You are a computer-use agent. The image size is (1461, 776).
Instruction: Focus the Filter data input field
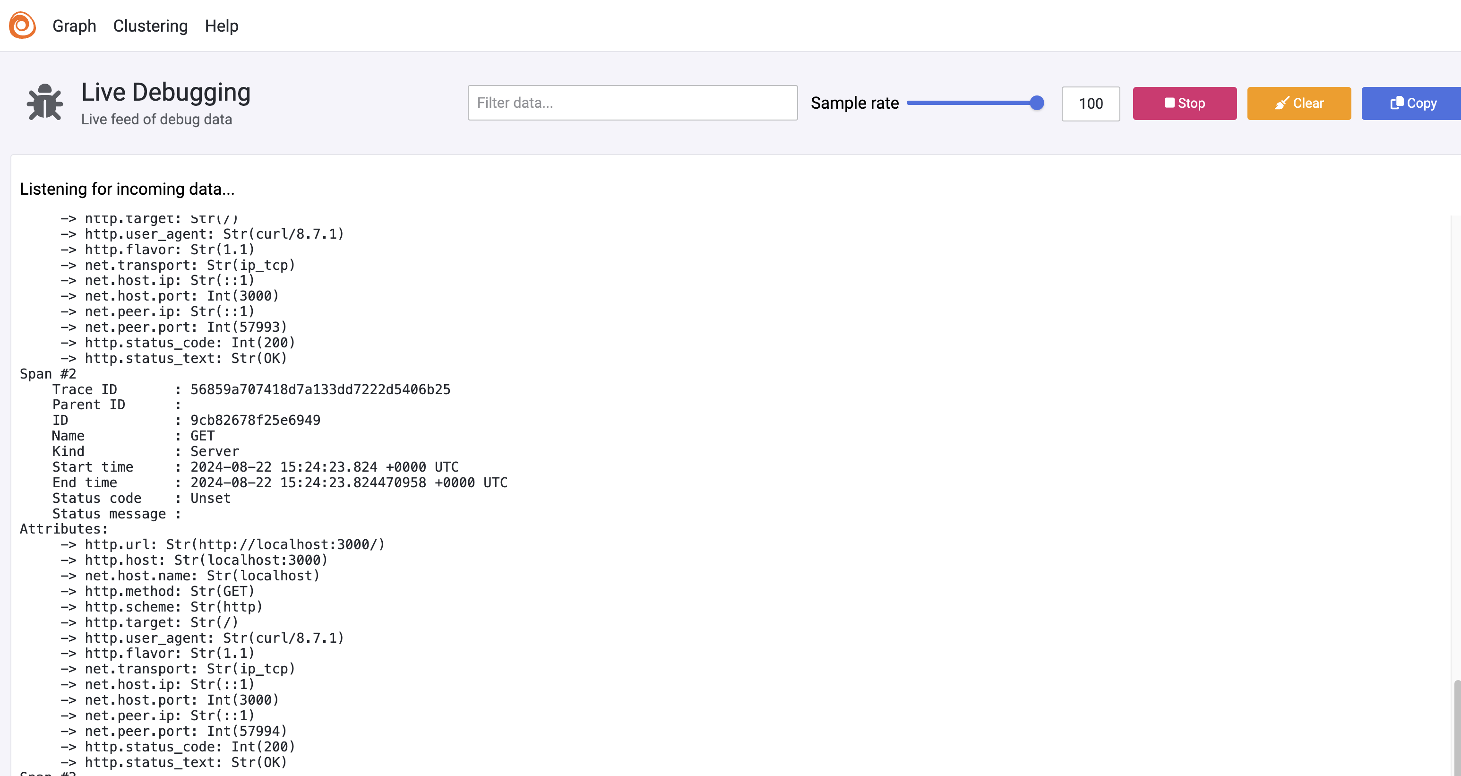point(632,103)
